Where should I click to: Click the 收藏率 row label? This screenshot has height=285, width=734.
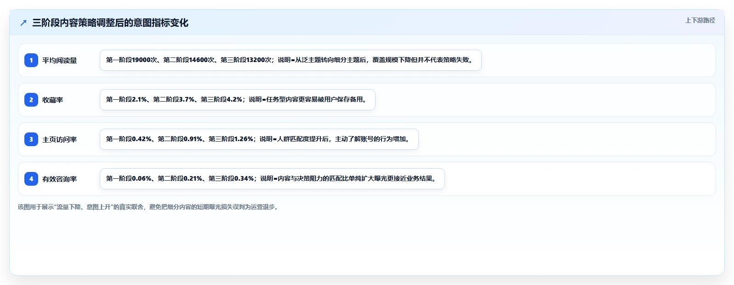click(x=53, y=100)
